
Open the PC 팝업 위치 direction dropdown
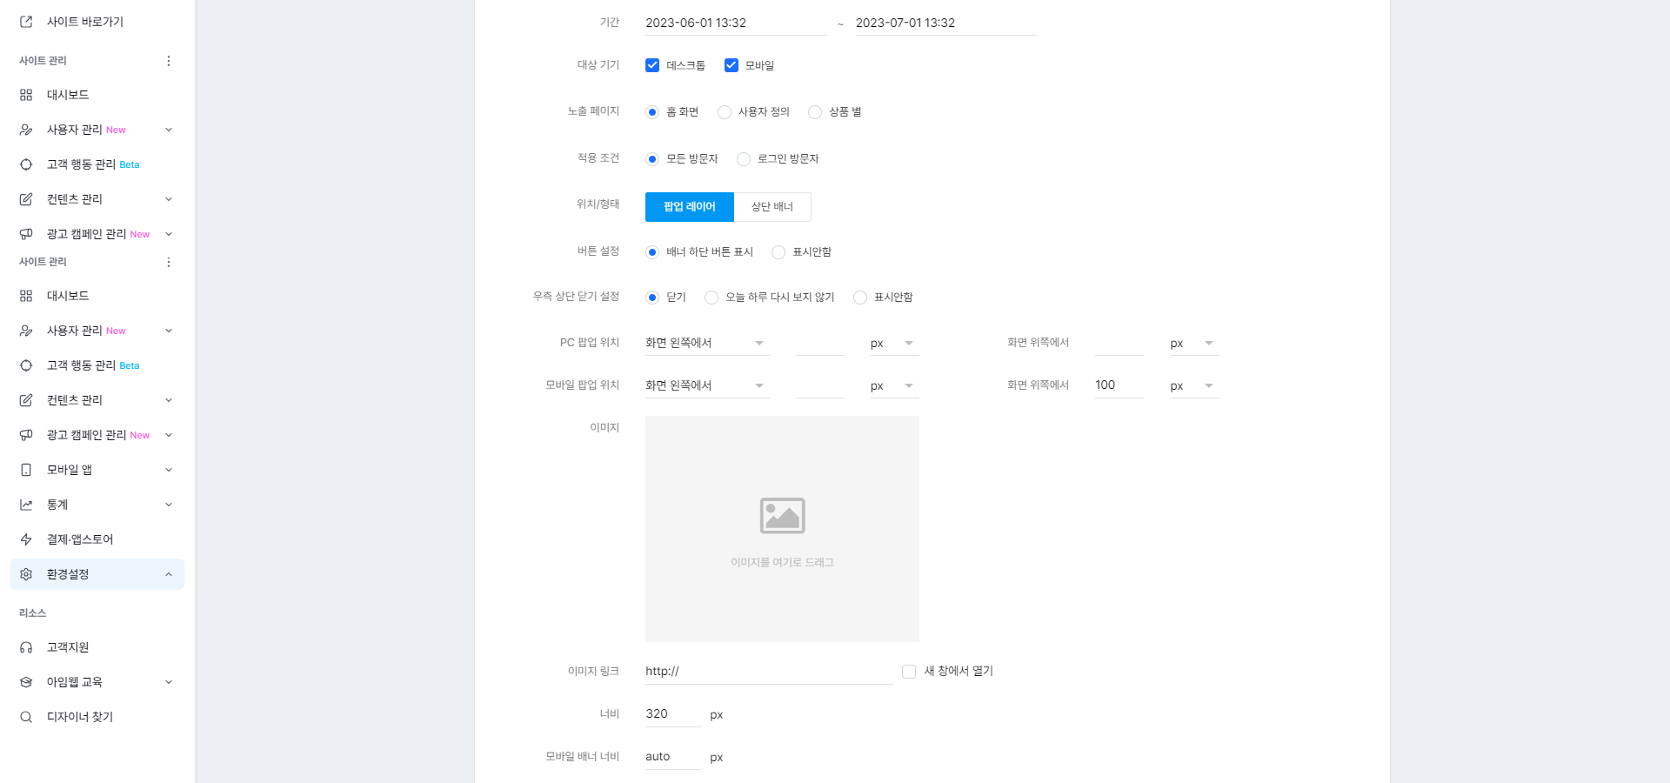pos(706,343)
